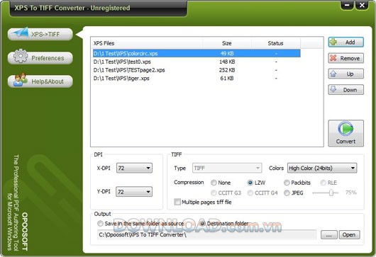Click the Status column header

tap(275, 43)
